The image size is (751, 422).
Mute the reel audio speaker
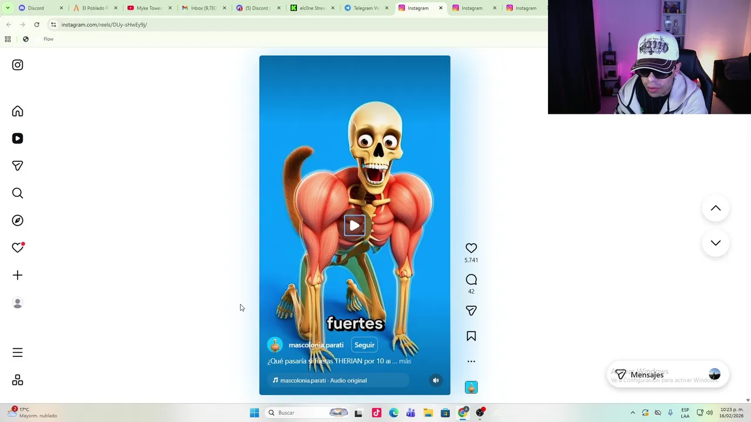[x=436, y=380]
